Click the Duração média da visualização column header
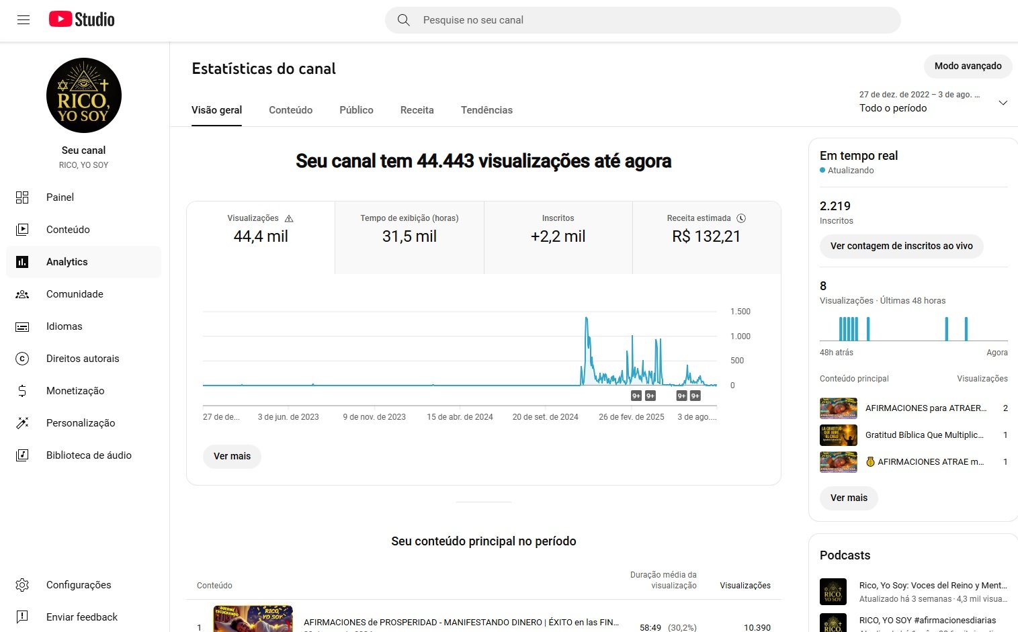The height and width of the screenshot is (632, 1018). [663, 580]
